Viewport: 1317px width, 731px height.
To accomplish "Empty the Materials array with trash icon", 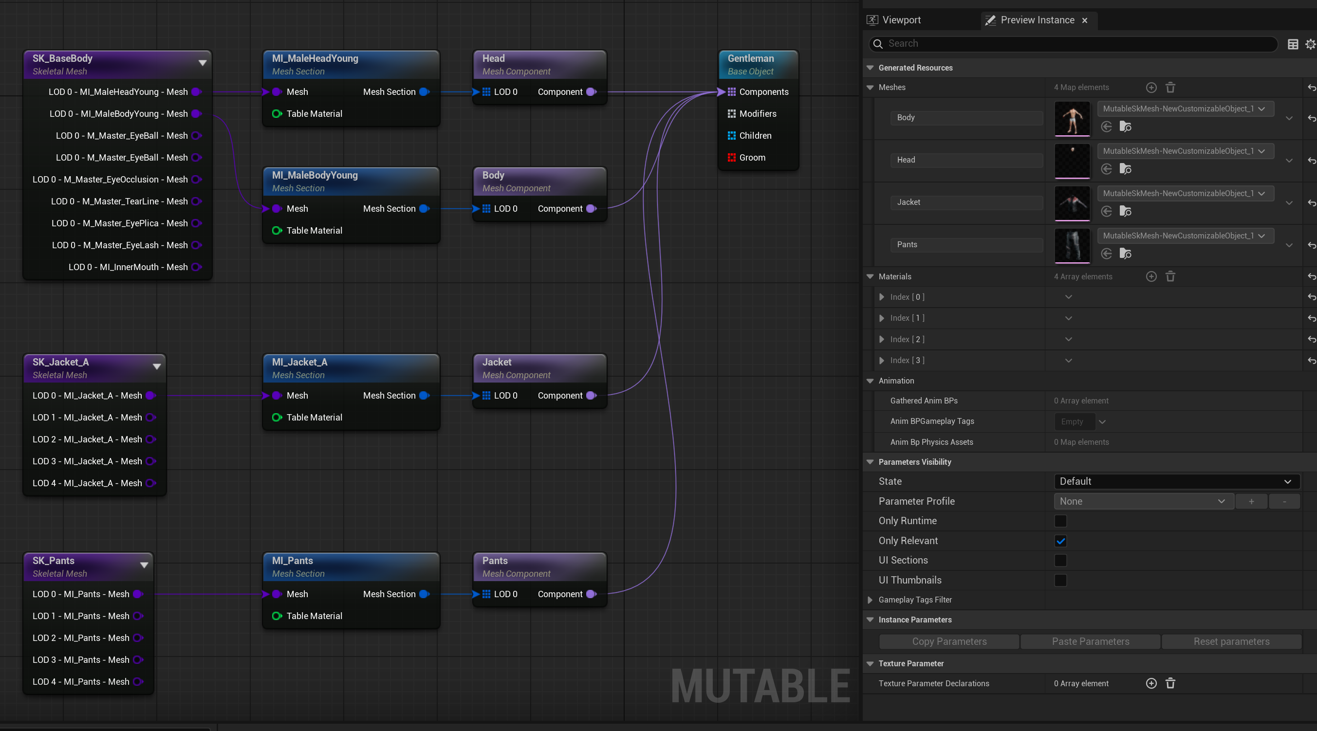I will pos(1170,276).
